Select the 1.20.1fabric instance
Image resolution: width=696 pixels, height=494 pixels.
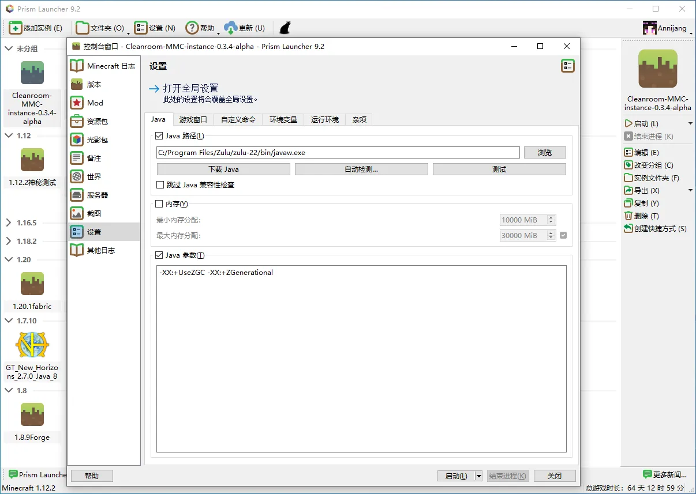coord(32,291)
